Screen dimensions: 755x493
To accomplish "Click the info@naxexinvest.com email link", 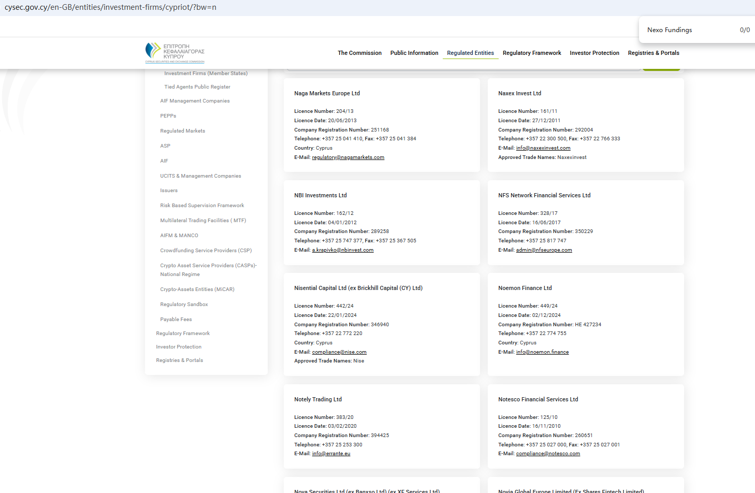I will (x=543, y=148).
